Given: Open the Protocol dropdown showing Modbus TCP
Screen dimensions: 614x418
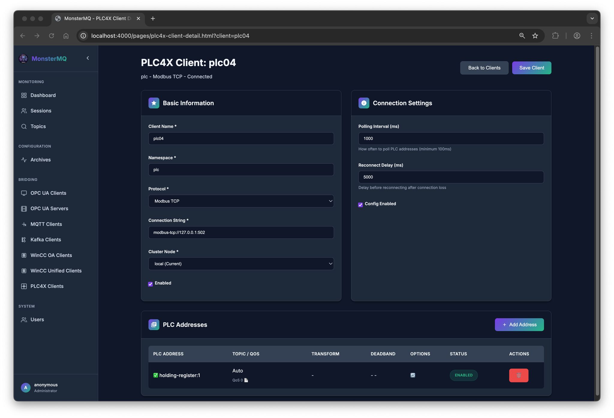Looking at the screenshot, I should [241, 201].
